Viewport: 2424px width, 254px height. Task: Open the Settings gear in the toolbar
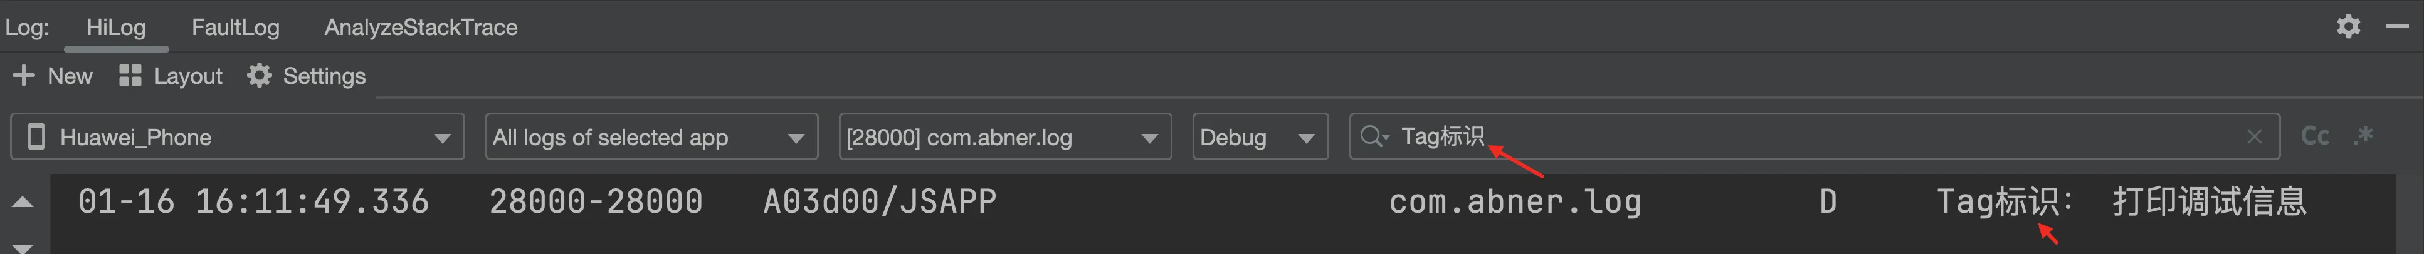[259, 75]
